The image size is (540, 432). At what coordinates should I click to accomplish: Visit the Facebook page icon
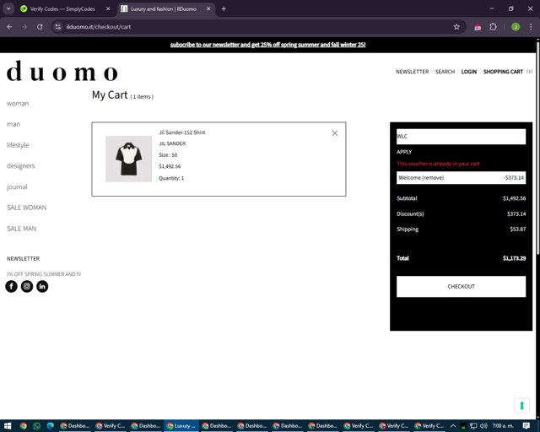click(x=11, y=286)
